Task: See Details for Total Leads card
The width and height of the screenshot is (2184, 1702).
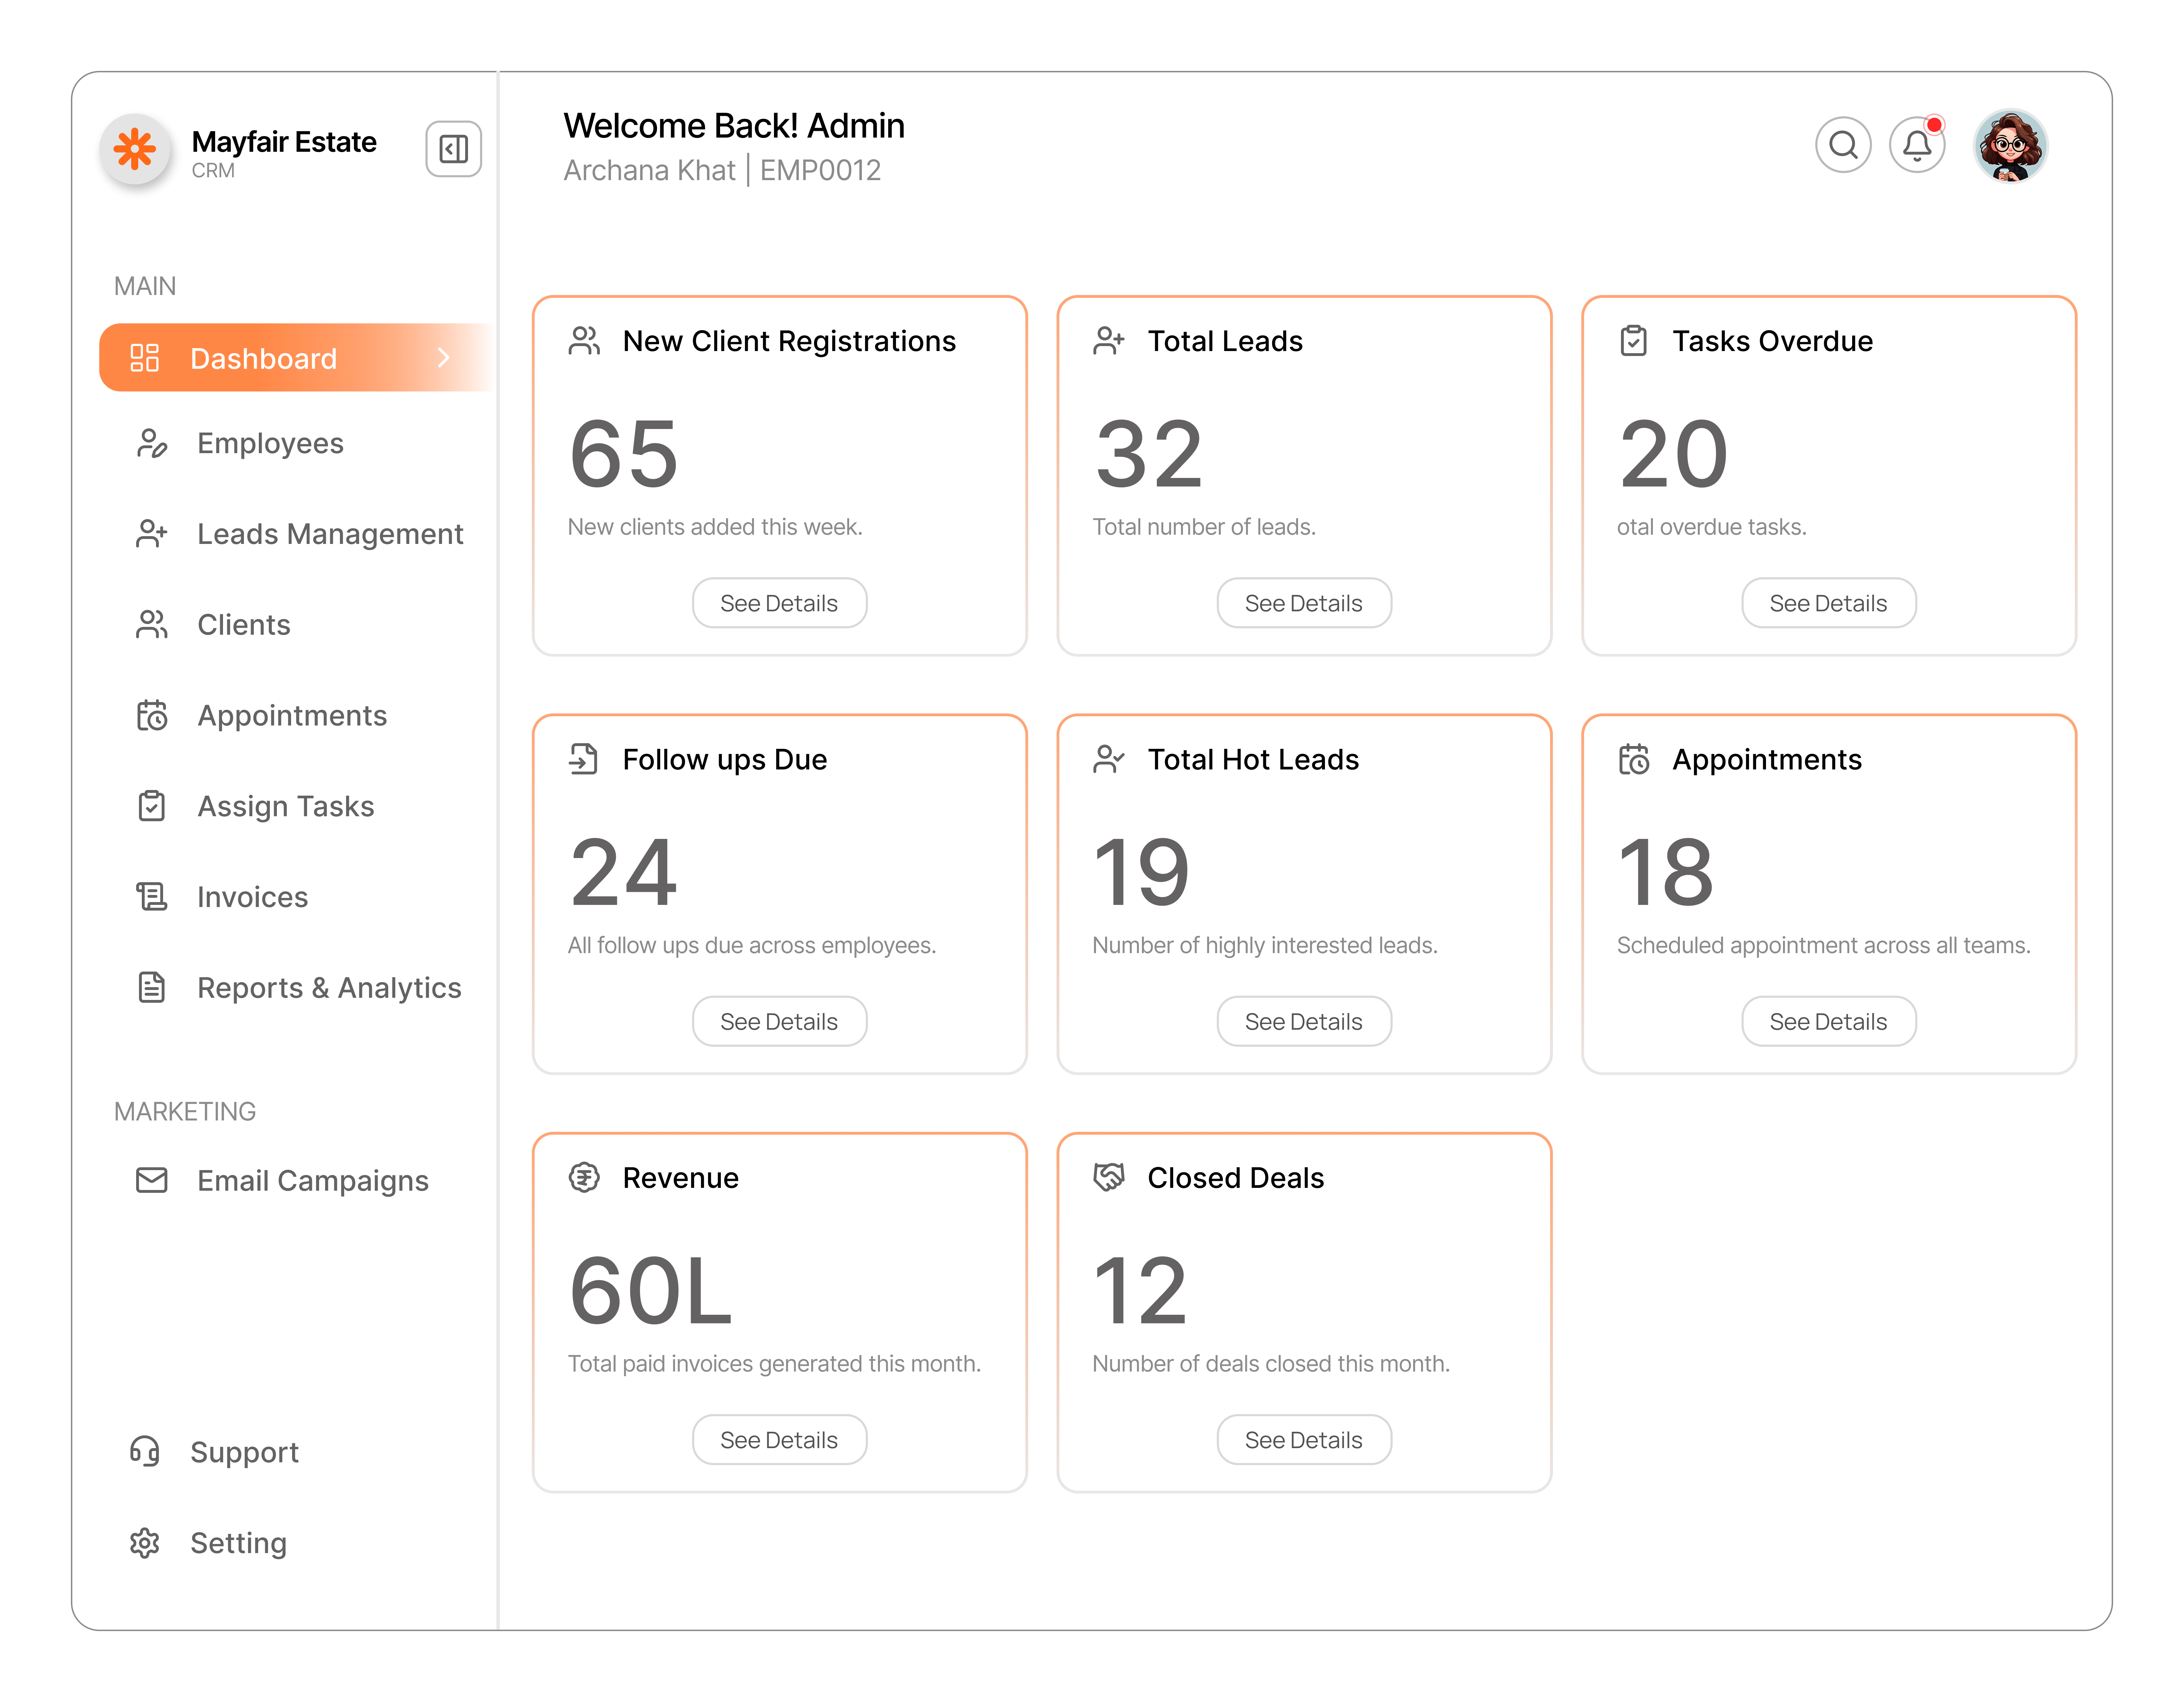Action: [1304, 603]
